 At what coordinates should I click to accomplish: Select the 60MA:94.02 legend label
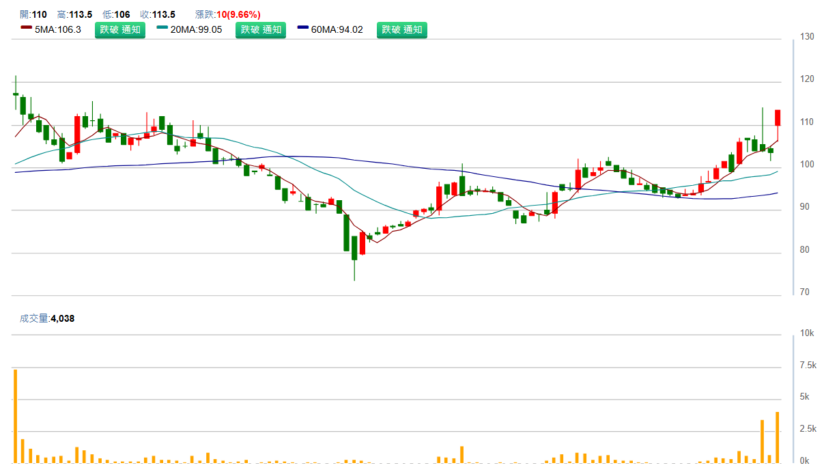point(339,30)
